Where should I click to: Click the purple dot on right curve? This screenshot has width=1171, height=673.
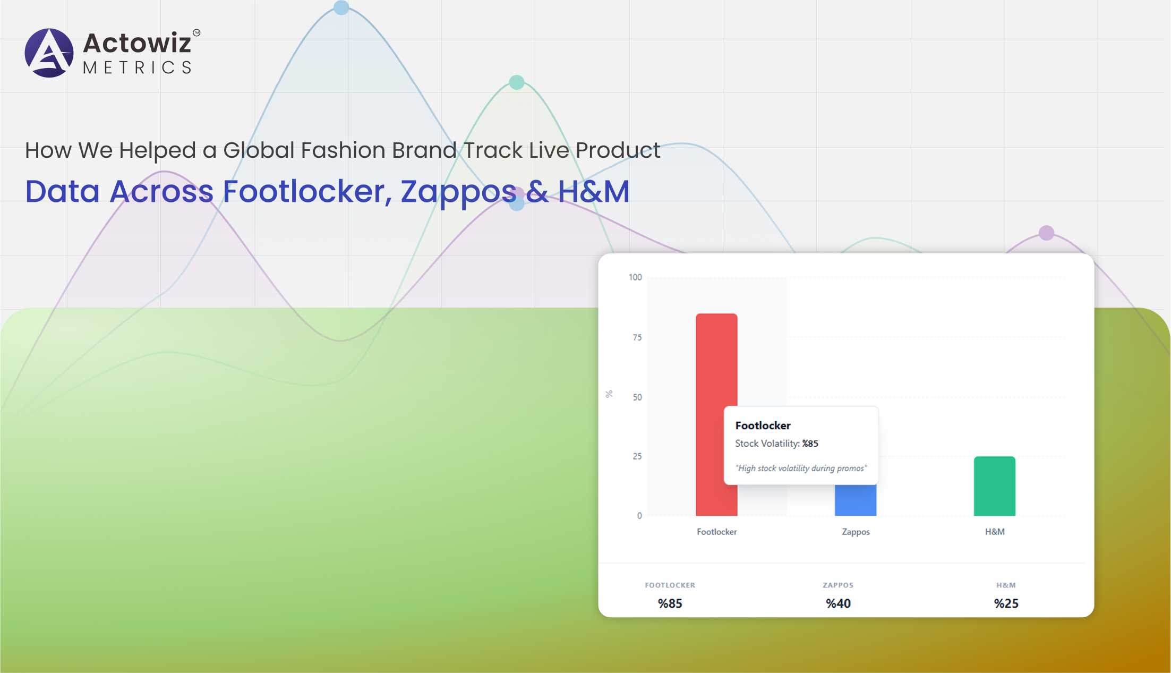(1046, 233)
